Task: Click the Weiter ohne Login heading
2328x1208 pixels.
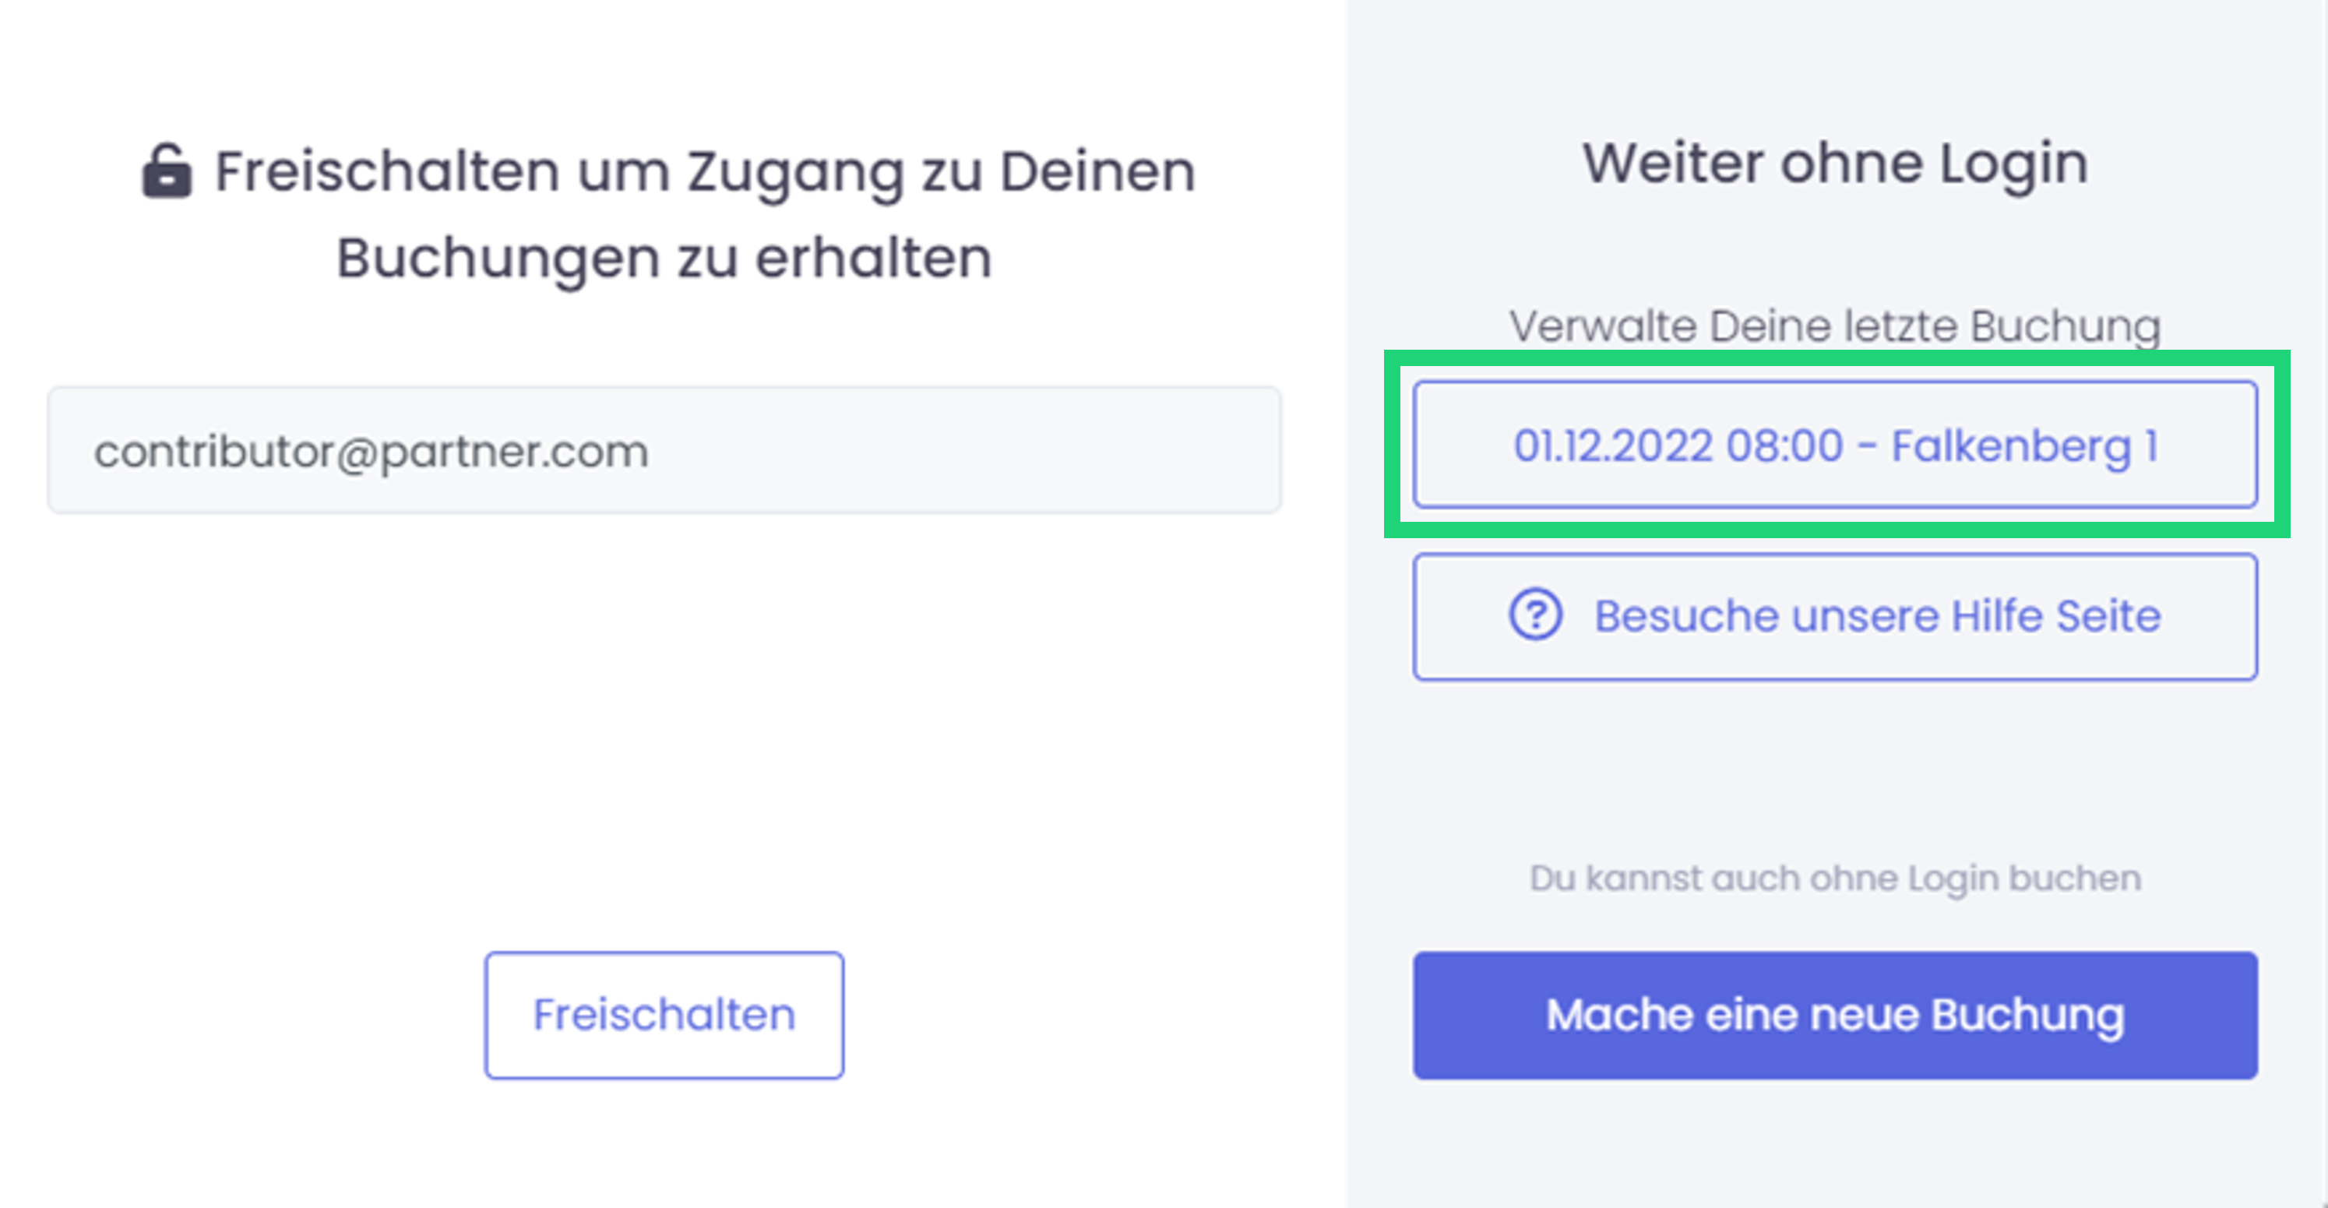Action: coord(1834,164)
